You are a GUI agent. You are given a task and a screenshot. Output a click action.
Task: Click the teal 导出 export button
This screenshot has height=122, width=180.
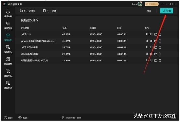tap(167, 11)
